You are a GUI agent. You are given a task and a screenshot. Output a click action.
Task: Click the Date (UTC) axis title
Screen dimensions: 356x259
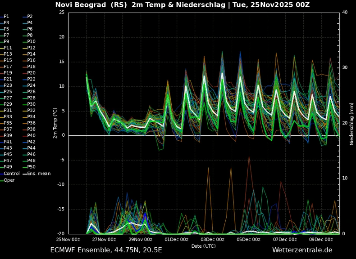(203, 246)
